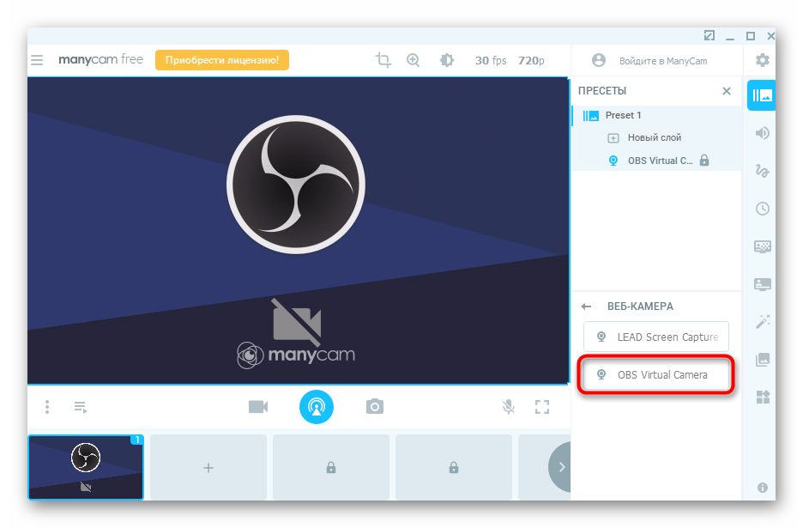803x528 pixels.
Task: Open the audio speaker sidebar tab
Action: tap(762, 133)
